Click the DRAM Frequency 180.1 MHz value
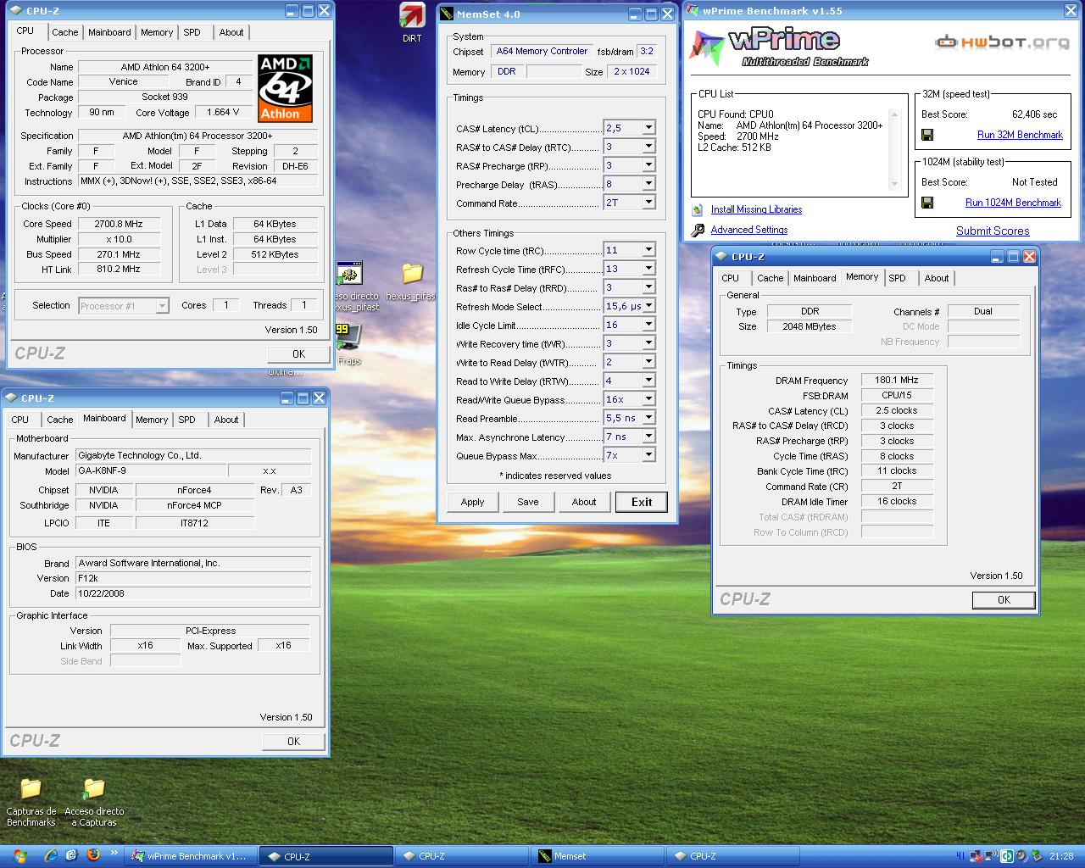The width and height of the screenshot is (1085, 868). (897, 380)
